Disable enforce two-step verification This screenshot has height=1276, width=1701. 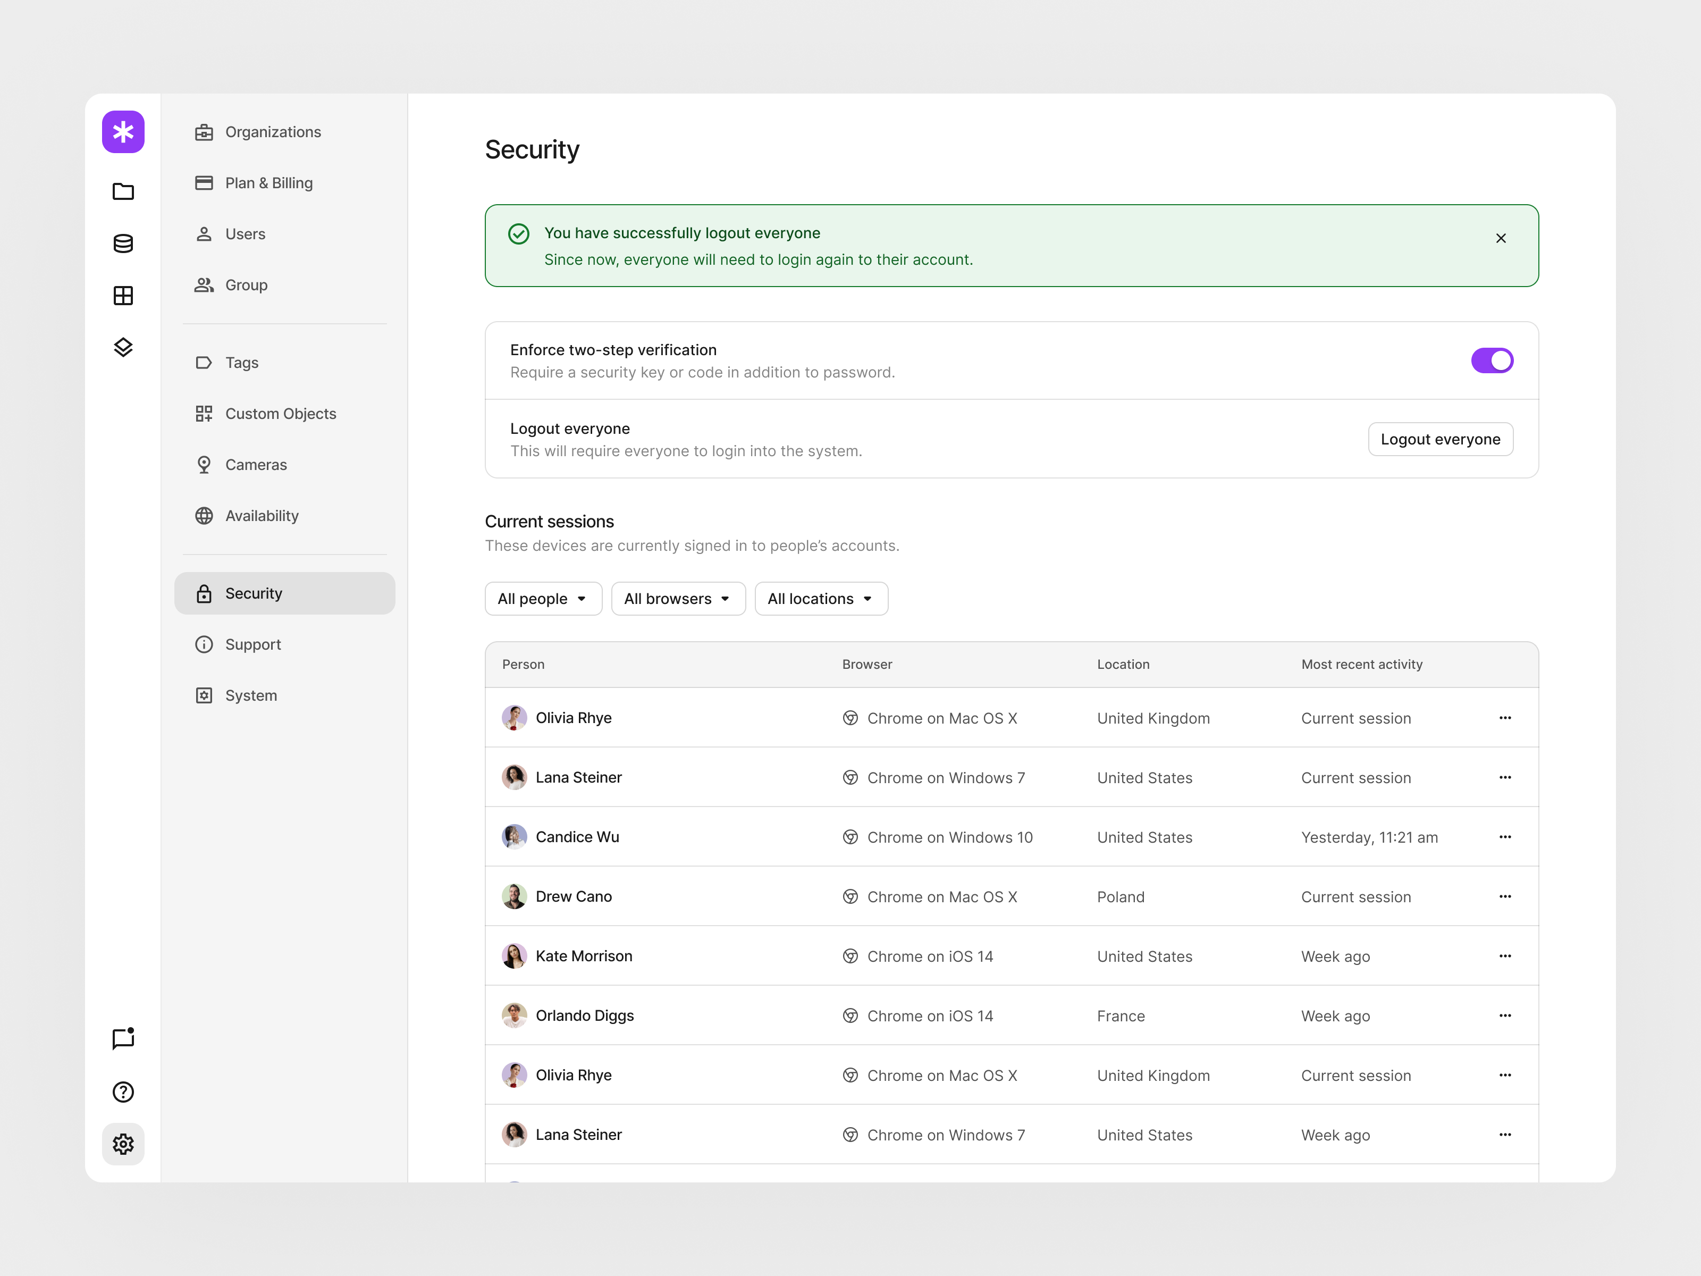click(1492, 360)
